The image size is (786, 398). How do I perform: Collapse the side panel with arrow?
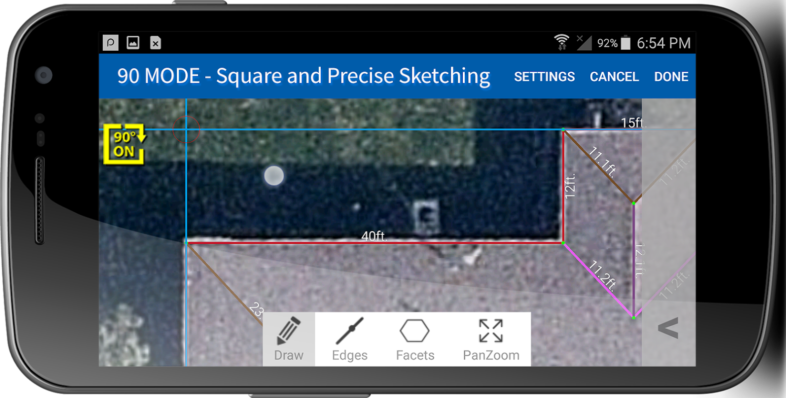point(668,328)
